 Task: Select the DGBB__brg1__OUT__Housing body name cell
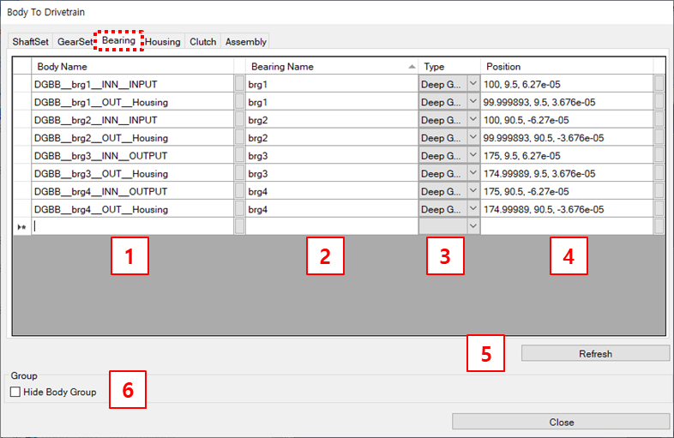[x=132, y=102]
